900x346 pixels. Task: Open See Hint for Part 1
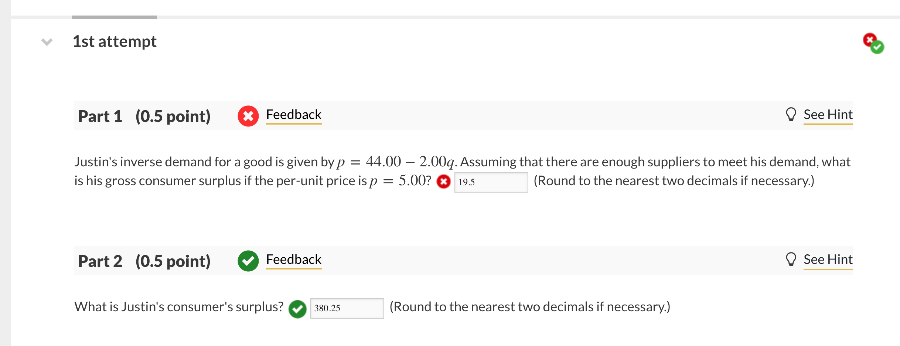(828, 114)
